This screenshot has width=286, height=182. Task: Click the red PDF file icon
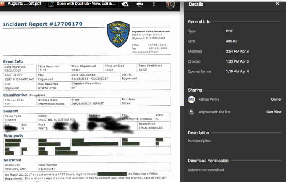tap(2, 4)
